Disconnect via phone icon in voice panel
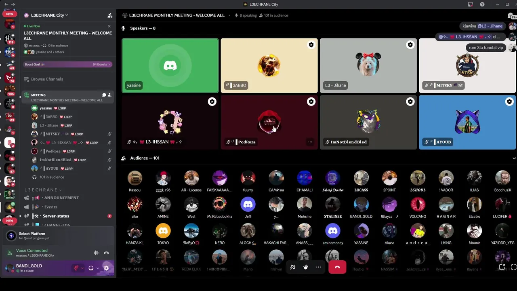The image size is (517, 291). (x=106, y=253)
